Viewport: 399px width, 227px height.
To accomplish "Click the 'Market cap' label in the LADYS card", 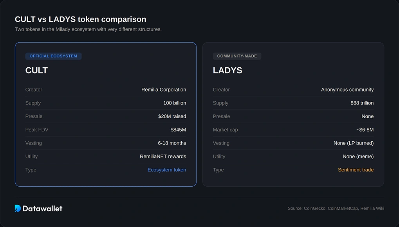I will tap(225, 130).
